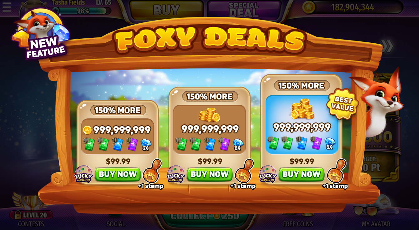
Task: Open My Avatar in bottom menu
Action: [376, 224]
